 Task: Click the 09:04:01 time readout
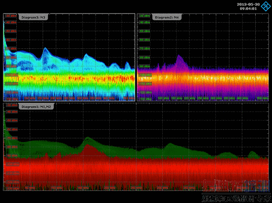(248, 8)
